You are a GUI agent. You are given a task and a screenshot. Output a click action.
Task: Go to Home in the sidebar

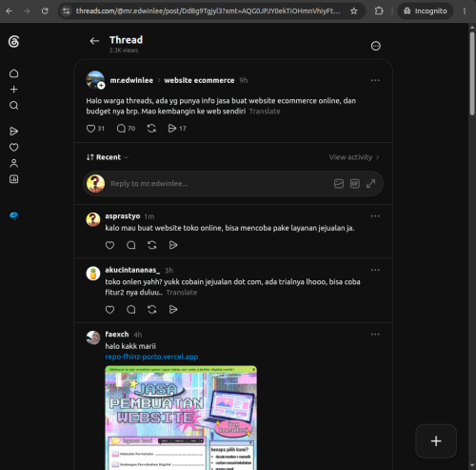coord(13,73)
